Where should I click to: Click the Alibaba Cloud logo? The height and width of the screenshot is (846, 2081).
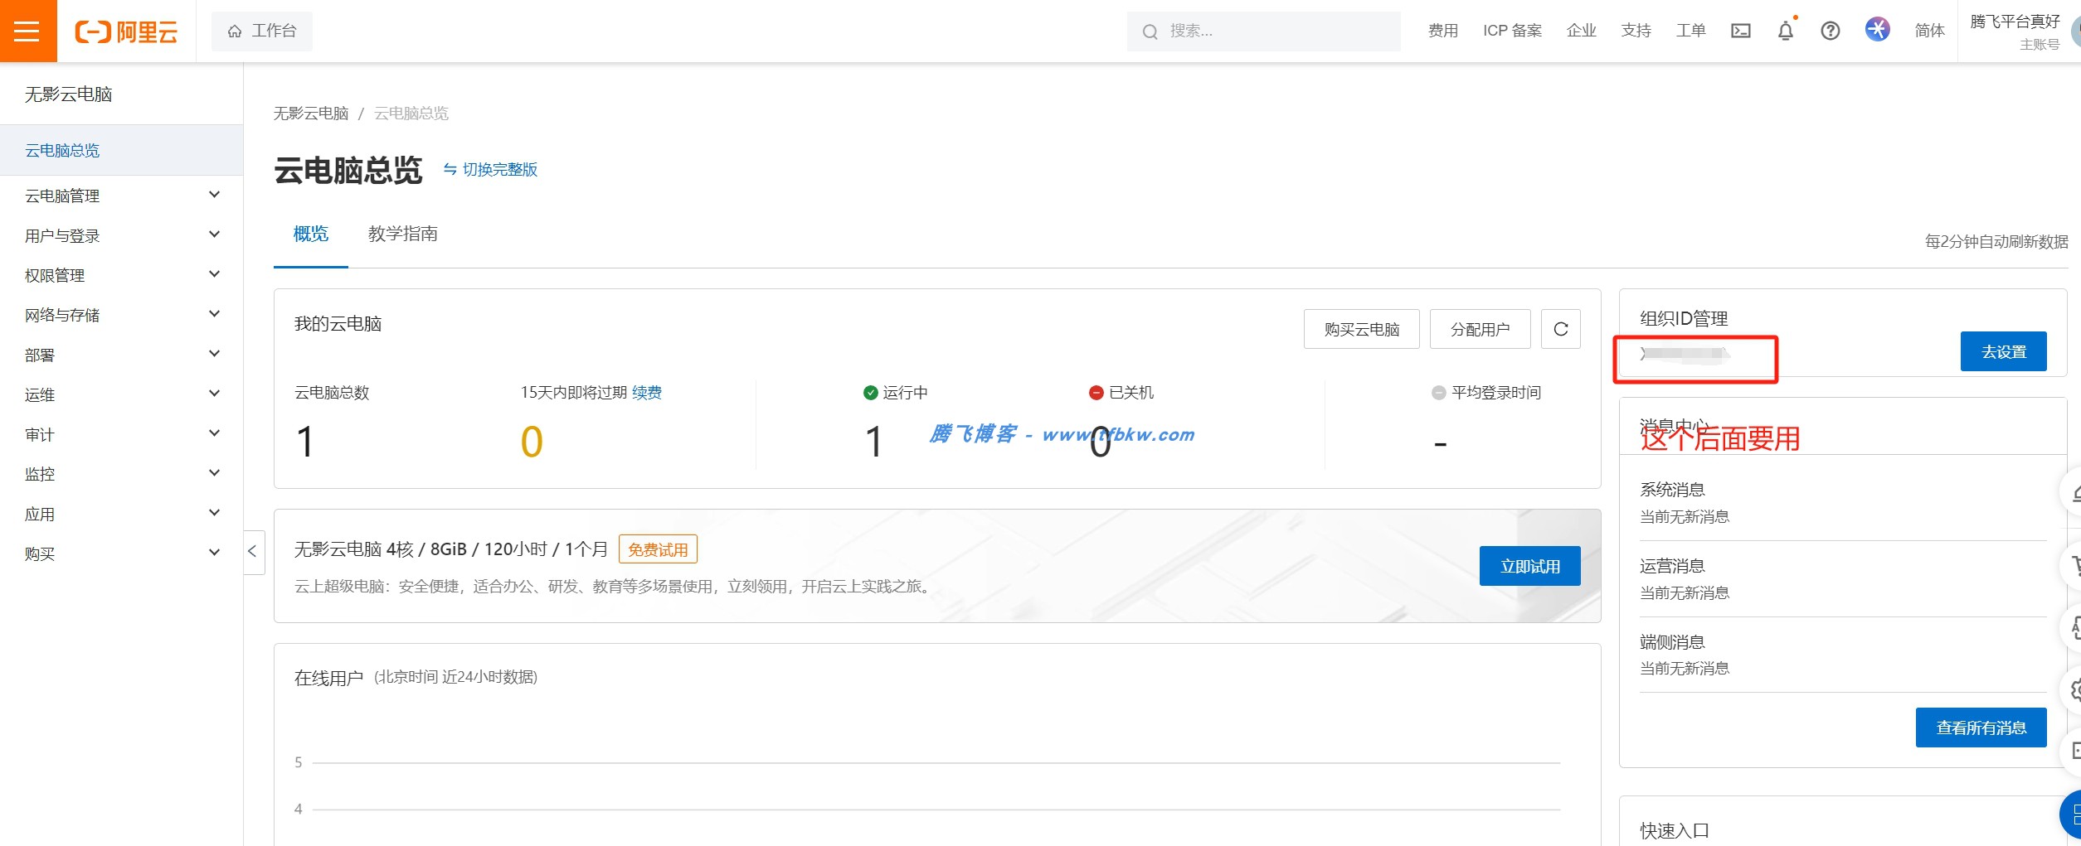(126, 31)
